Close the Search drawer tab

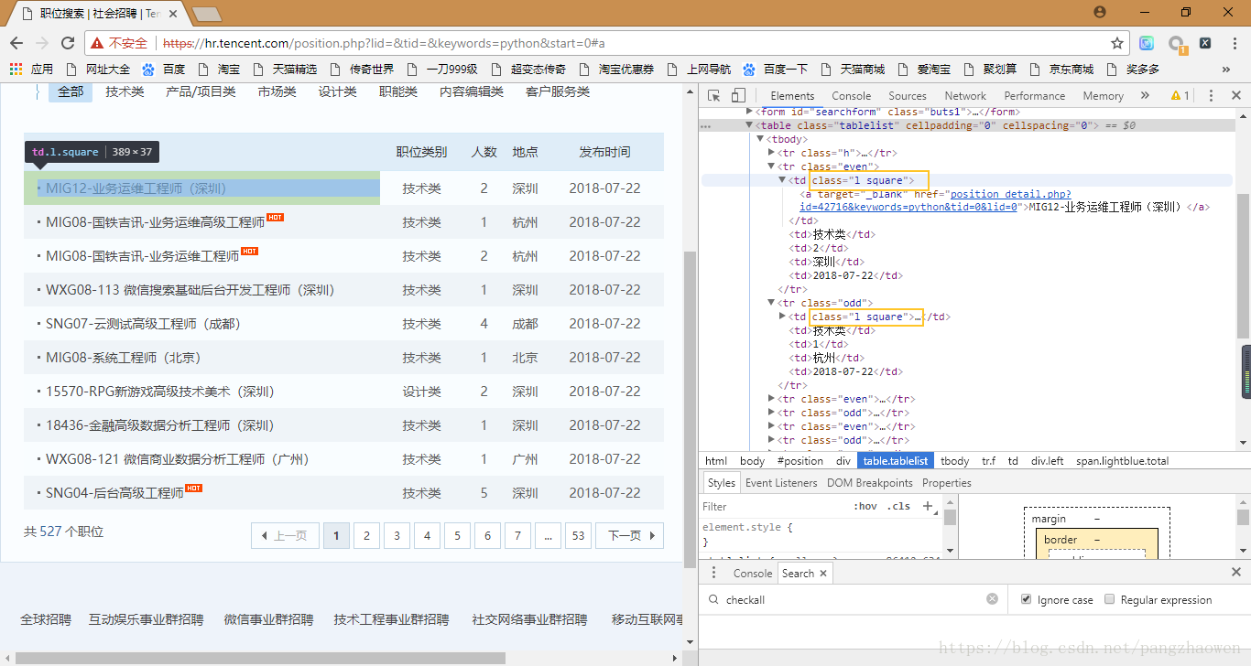[823, 574]
